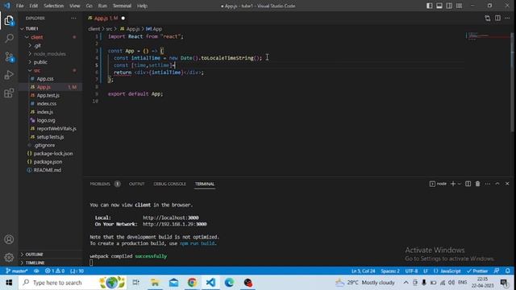The height and width of the screenshot is (290, 516).
Task: Follow the http://localhost:3000 link in terminal
Action: (170, 217)
